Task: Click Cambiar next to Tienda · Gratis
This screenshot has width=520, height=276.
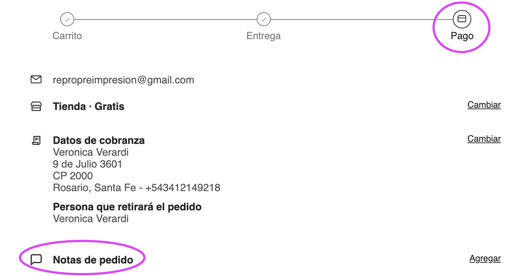Action: coord(484,105)
